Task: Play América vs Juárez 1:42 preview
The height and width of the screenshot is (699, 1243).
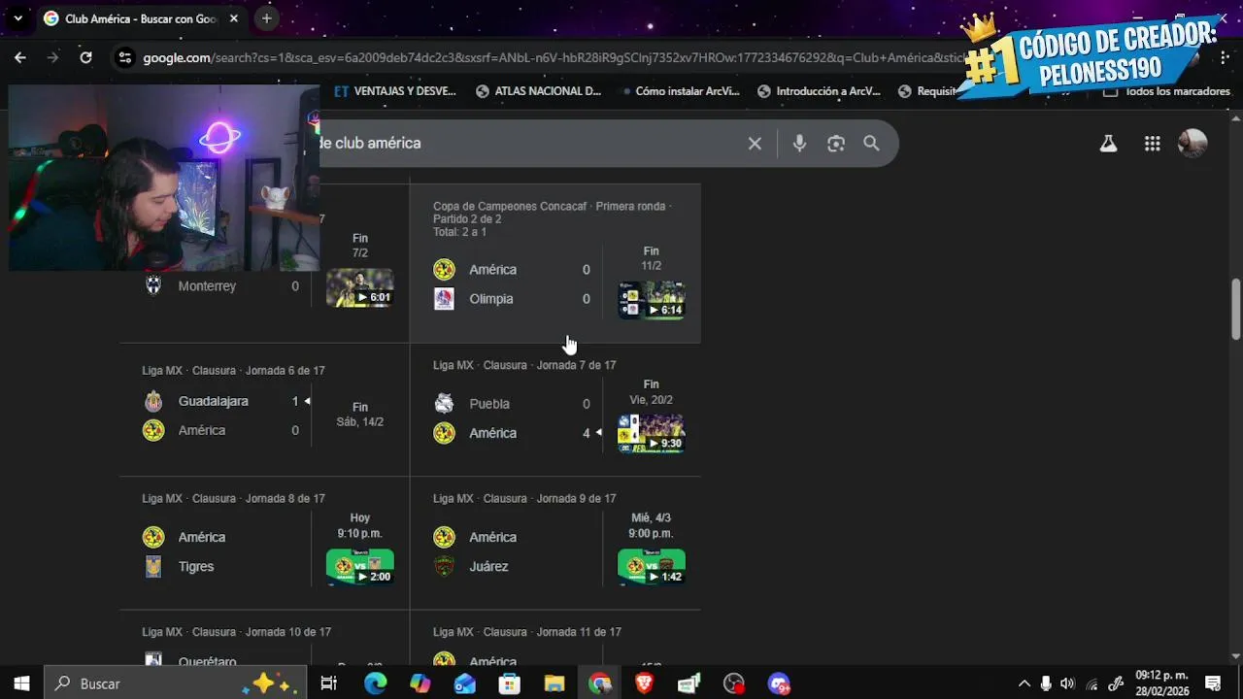Action: coord(652,567)
